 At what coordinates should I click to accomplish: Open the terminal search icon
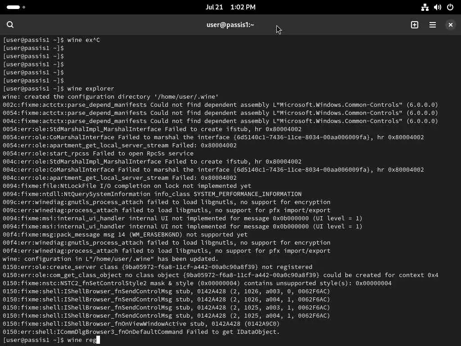[10, 25]
